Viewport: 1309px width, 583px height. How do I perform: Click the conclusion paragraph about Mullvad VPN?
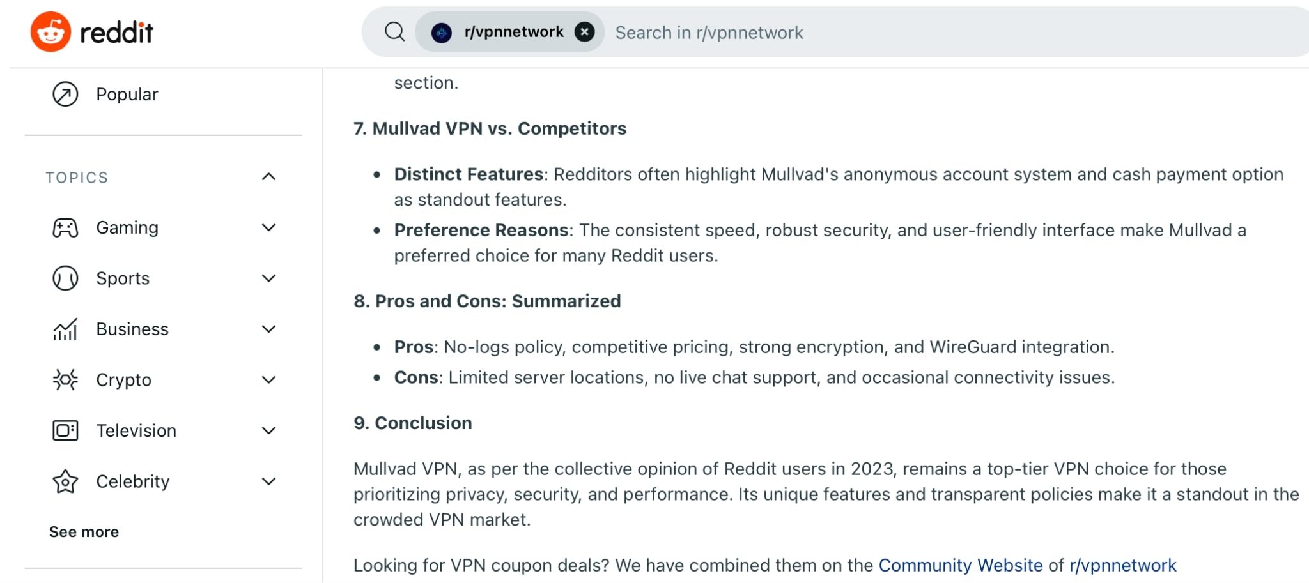point(826,494)
